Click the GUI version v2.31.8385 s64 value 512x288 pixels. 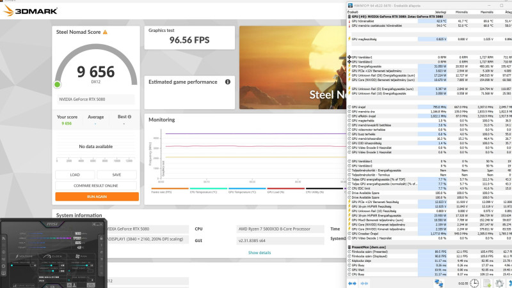tap(280, 241)
